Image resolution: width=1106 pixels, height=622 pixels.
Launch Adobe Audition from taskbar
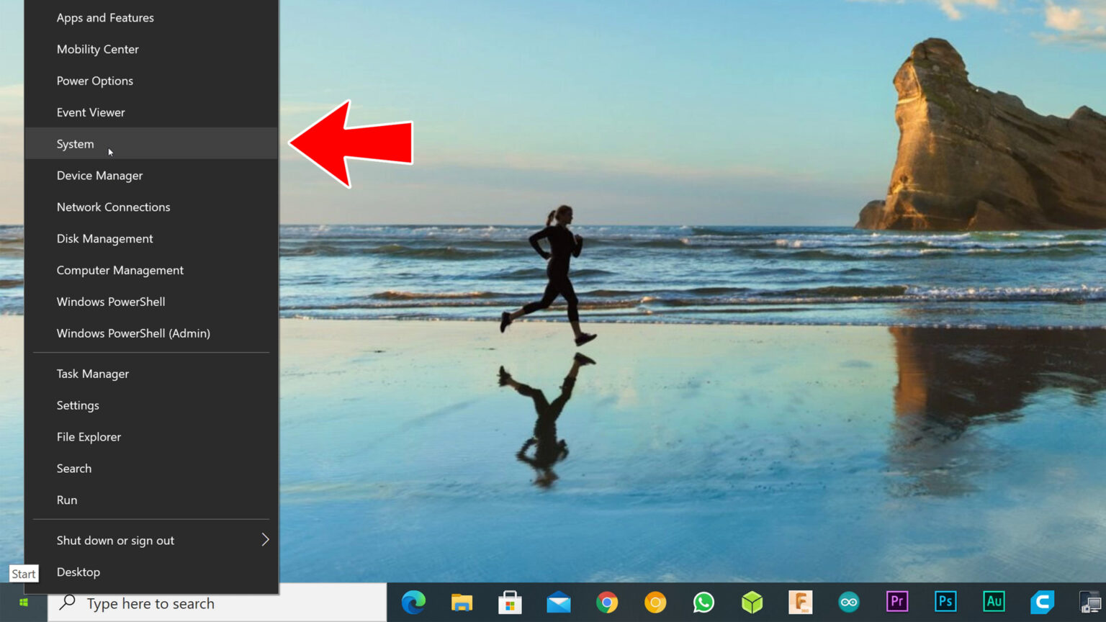coord(994,602)
